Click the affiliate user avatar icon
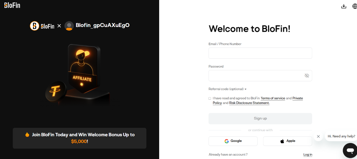Screen dimensions: 357x159 (69, 26)
